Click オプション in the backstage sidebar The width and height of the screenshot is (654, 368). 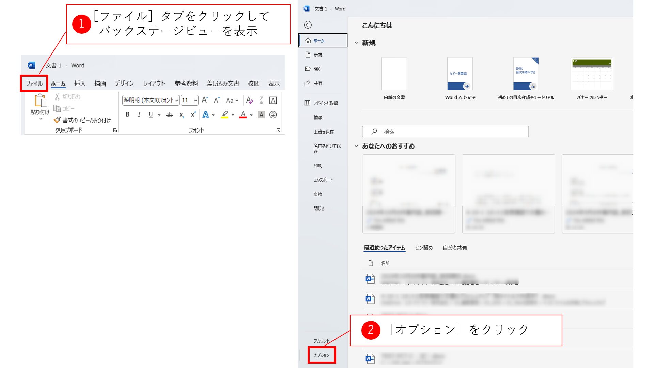[321, 355]
